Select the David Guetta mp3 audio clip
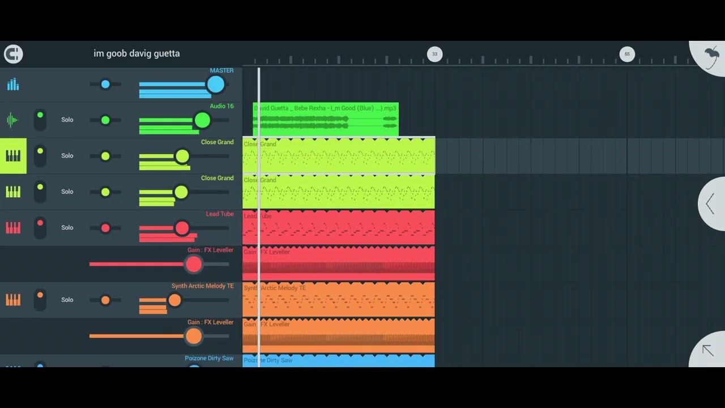 [326, 120]
